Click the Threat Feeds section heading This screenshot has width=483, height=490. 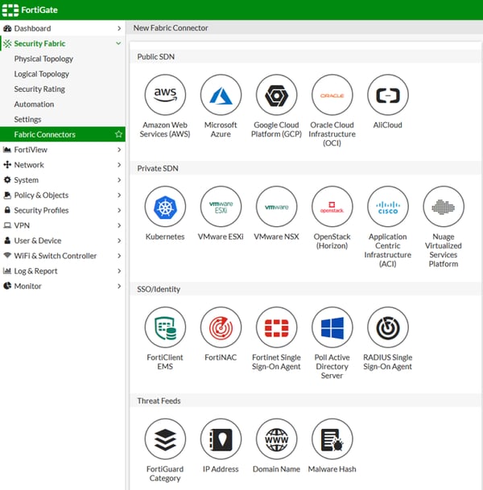159,401
